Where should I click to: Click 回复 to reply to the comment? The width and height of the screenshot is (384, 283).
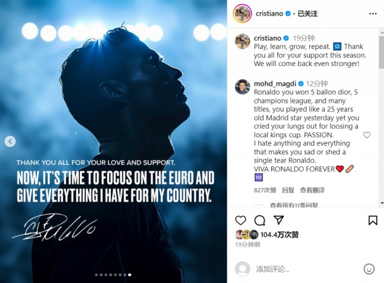tap(288, 190)
